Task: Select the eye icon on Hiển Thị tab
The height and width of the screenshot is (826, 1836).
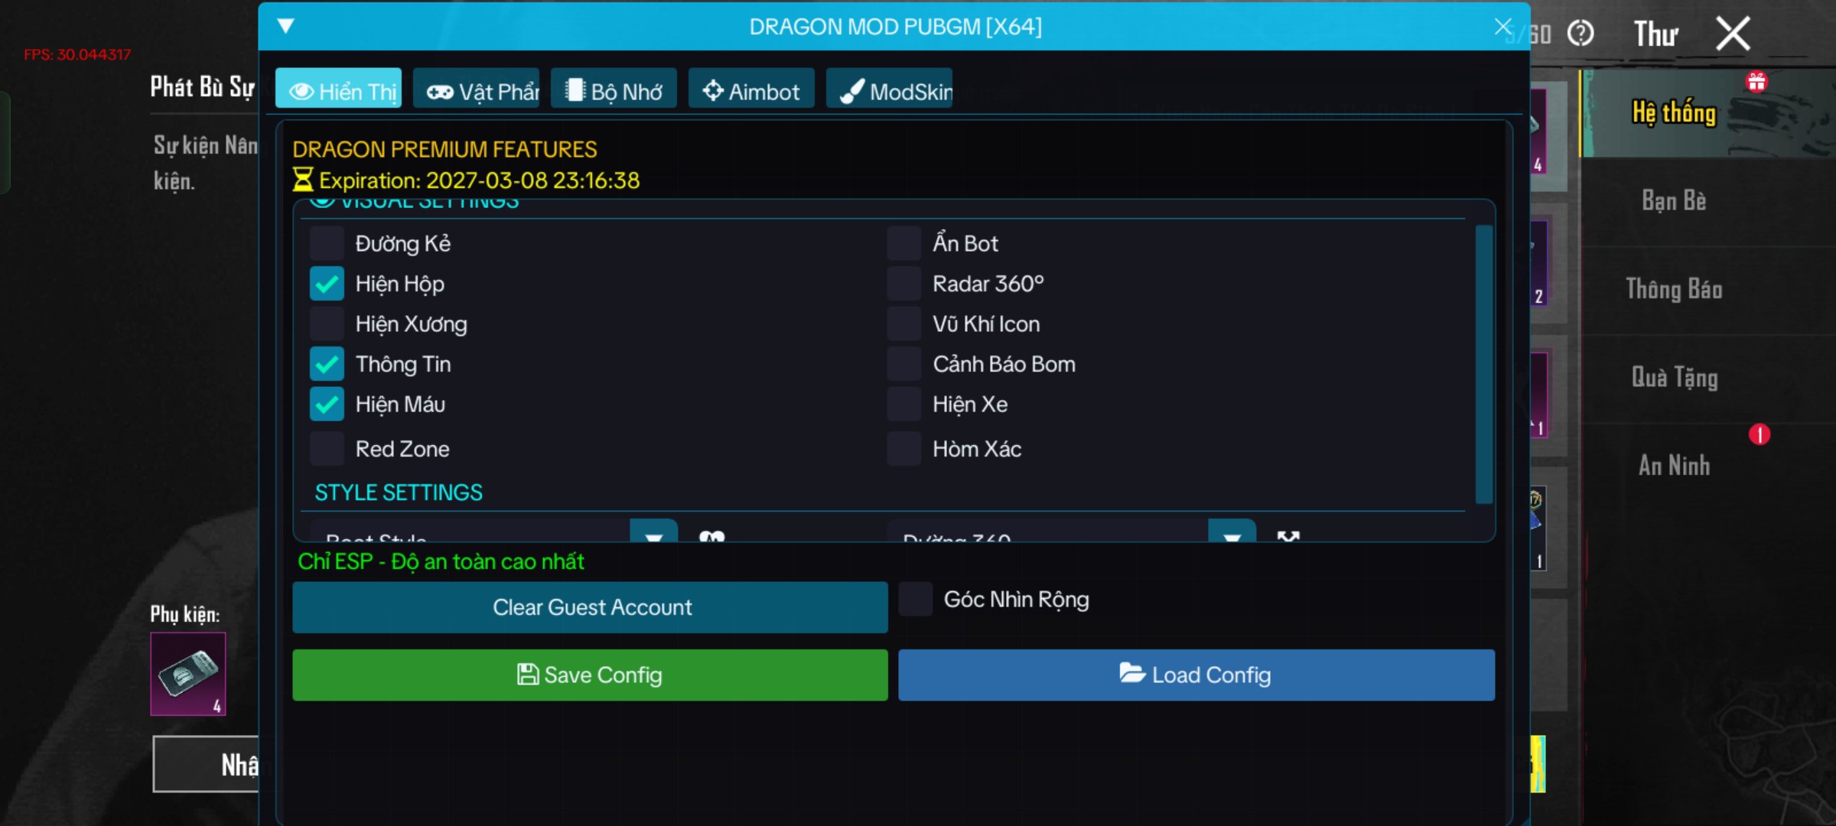Action: 300,90
